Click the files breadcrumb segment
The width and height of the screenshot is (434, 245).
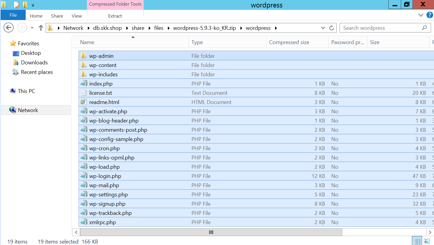tap(159, 28)
